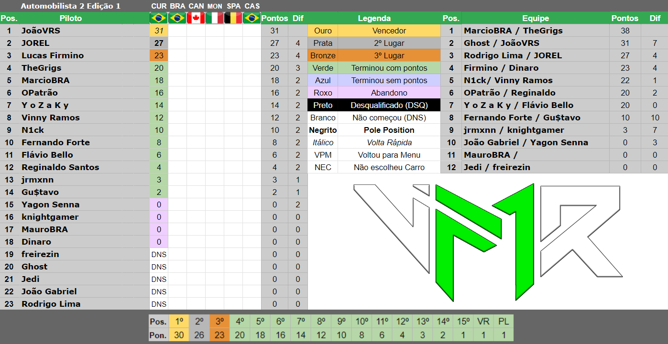Select driver Yagon Senna
Screen dimensions: 668x344
(51, 204)
